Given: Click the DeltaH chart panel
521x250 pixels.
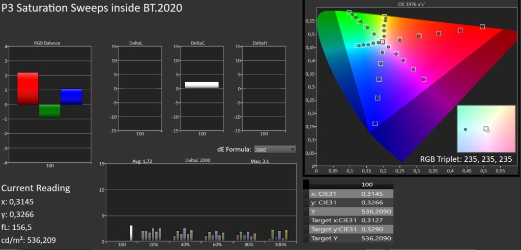Looking at the screenshot, I should click(x=263, y=89).
